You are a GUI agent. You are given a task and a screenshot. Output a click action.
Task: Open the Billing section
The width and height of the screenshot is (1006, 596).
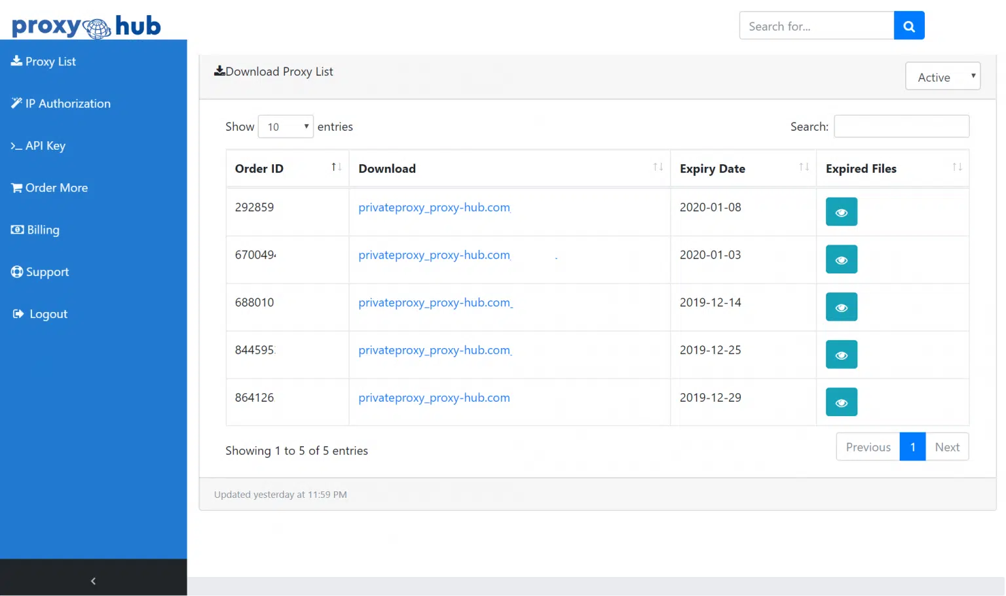coord(42,230)
